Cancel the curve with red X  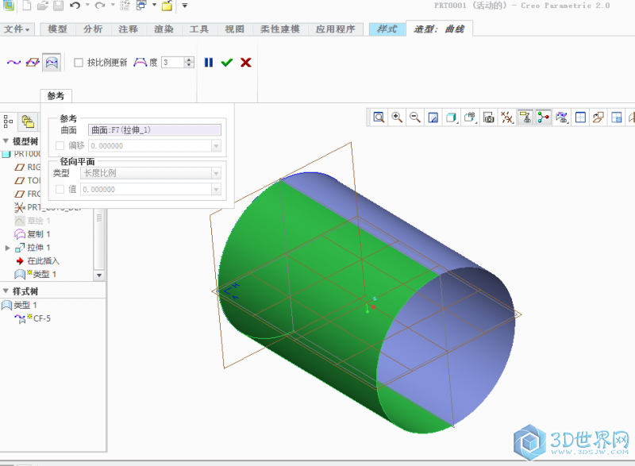click(246, 63)
